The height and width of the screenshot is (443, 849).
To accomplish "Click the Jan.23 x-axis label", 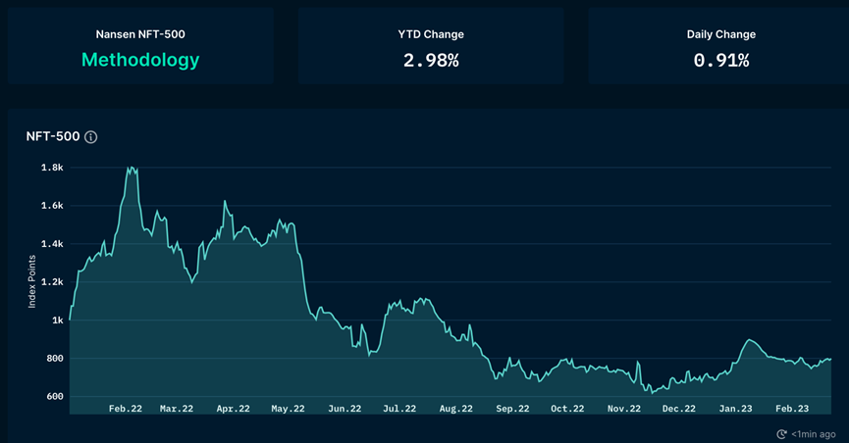I will pos(735,409).
